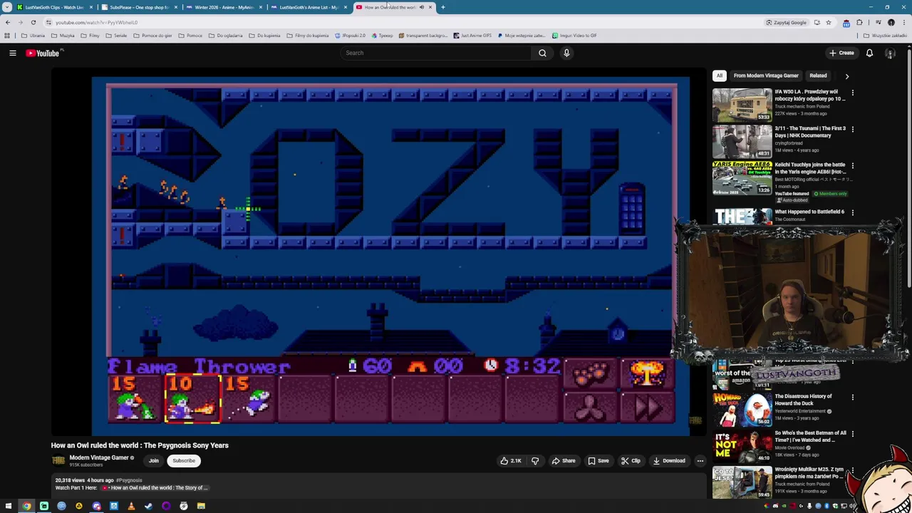
Task: Go to the YouTube home logo
Action: point(43,53)
